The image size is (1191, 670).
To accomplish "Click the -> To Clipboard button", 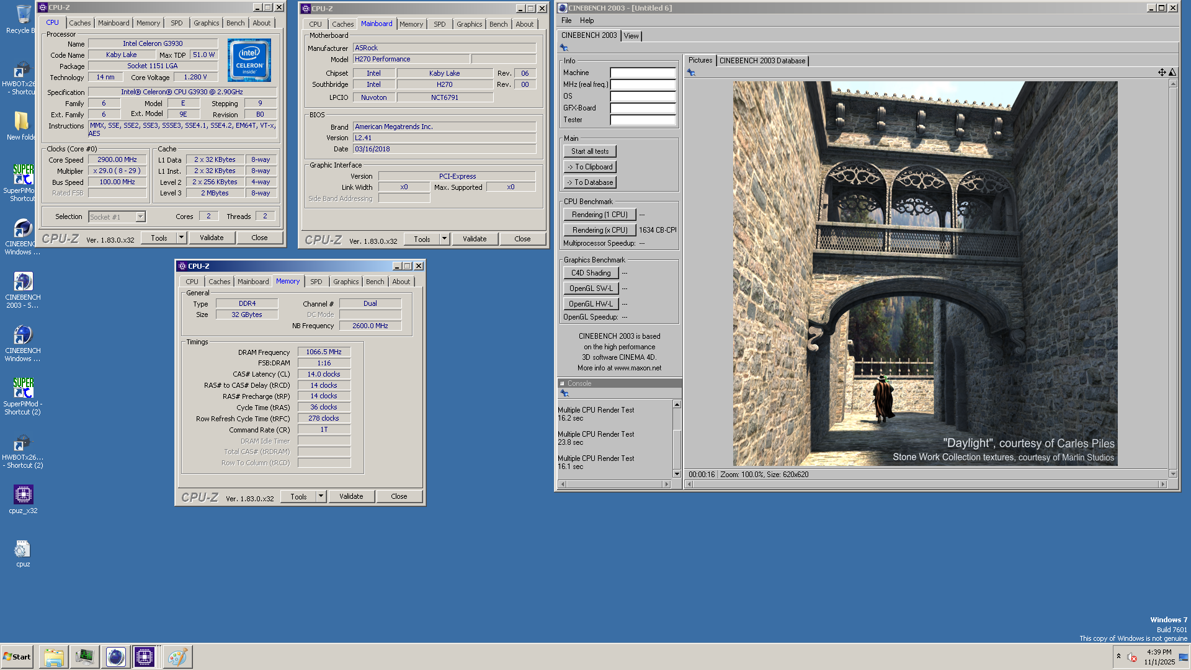I will point(590,167).
